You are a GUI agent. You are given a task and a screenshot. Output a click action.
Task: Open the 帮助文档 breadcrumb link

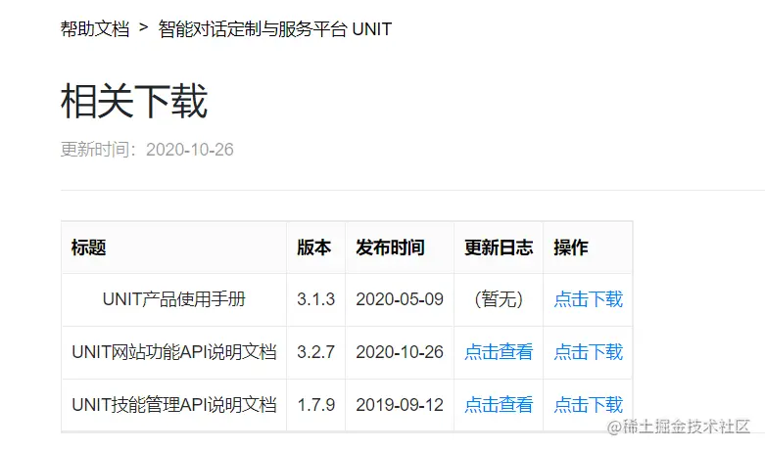95,29
